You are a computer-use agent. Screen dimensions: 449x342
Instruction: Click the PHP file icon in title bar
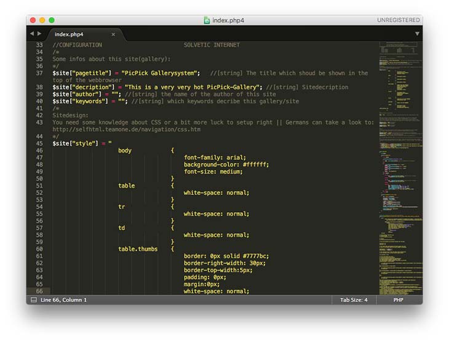click(x=207, y=20)
